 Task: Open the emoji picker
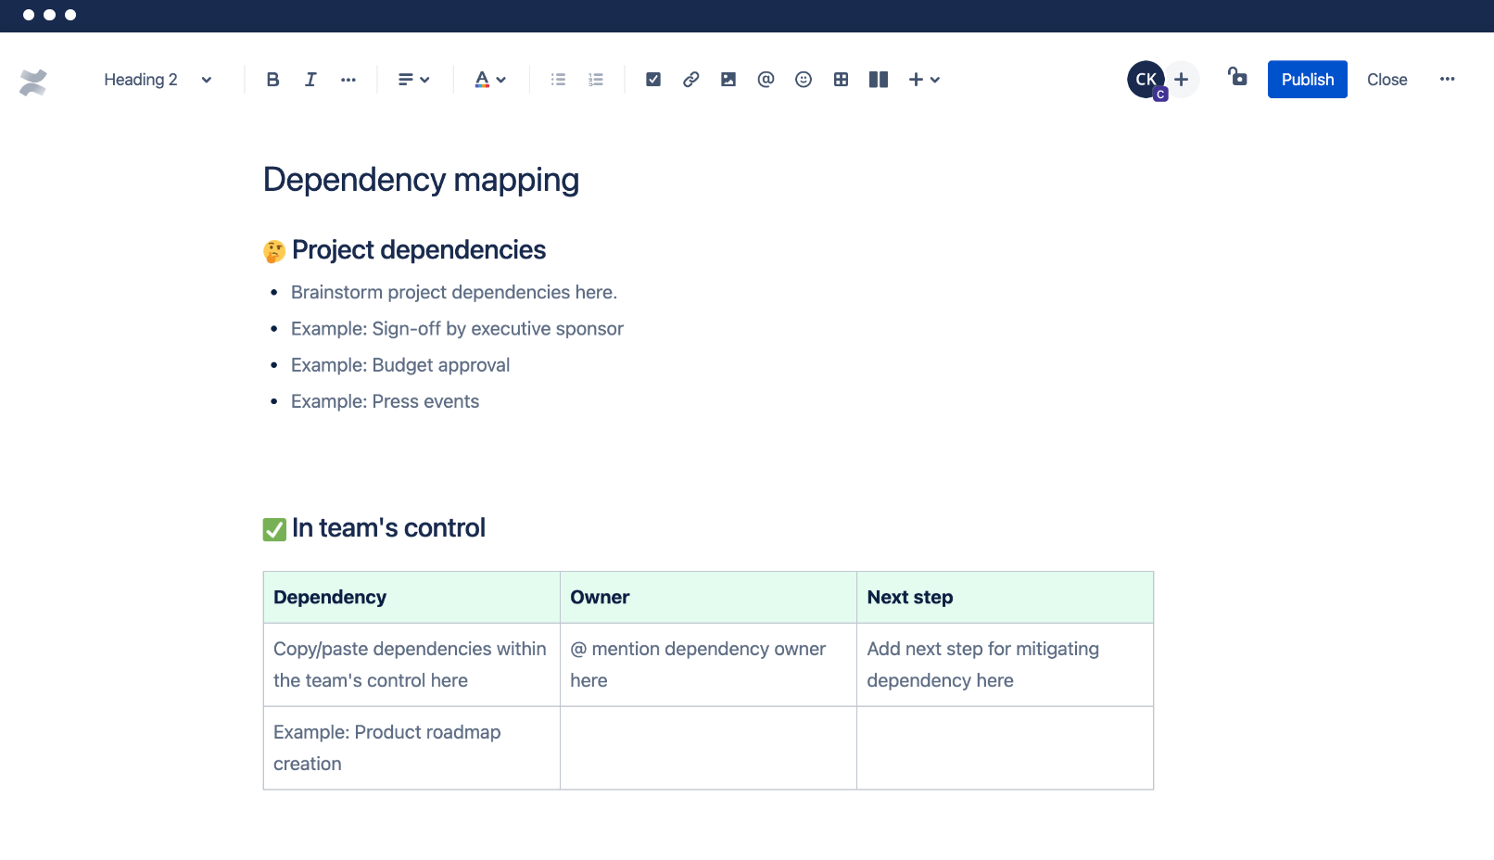click(804, 80)
